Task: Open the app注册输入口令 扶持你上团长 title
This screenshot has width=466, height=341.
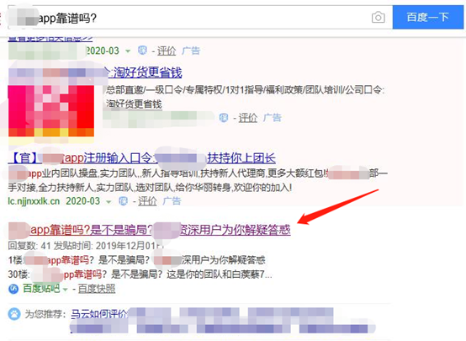Action: (142, 158)
